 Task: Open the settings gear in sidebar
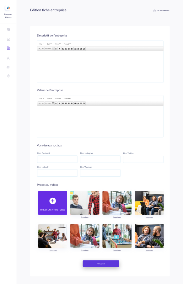pos(8,76)
